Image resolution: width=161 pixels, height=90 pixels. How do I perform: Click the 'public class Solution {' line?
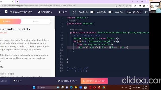80,24
